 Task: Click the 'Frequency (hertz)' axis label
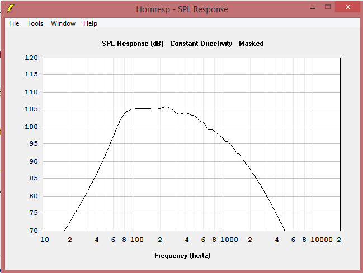(182, 256)
